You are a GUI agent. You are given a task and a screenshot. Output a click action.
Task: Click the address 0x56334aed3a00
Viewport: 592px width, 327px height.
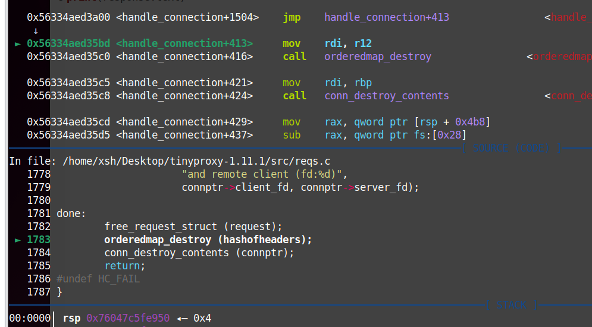point(68,17)
